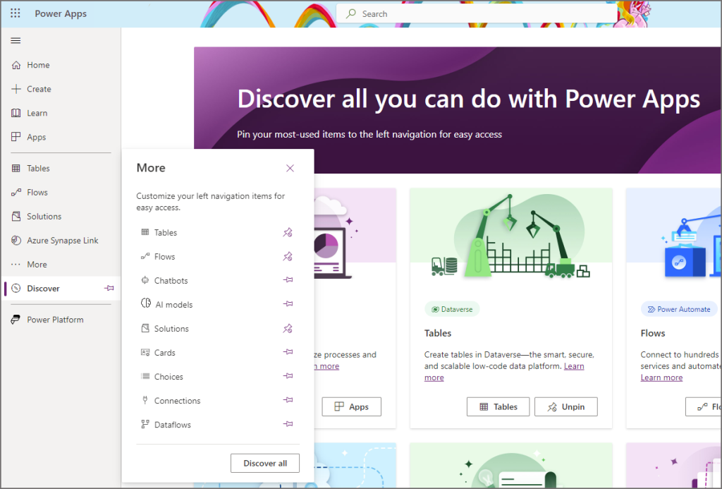Viewport: 722px width, 489px height.
Task: Select Discover in left navigation
Action: (61, 288)
